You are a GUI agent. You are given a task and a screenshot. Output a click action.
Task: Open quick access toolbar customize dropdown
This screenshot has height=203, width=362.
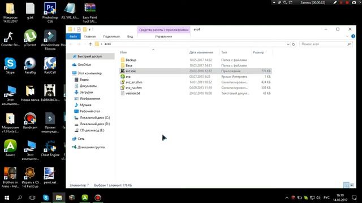[x=89, y=29]
